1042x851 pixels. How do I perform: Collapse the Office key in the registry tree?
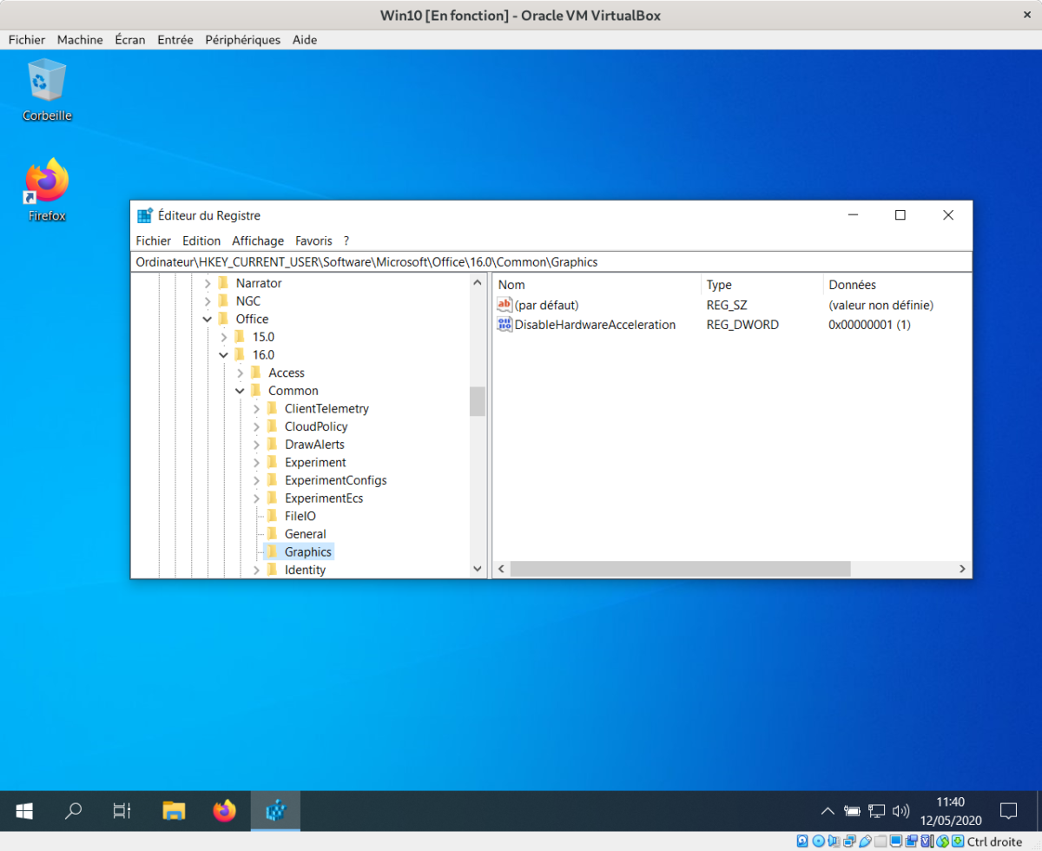(x=207, y=319)
